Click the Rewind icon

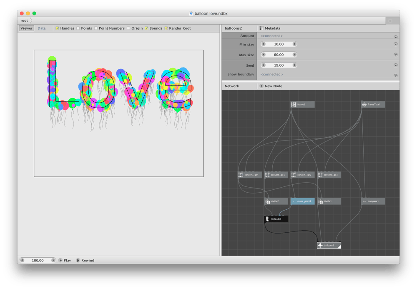pyautogui.click(x=78, y=260)
